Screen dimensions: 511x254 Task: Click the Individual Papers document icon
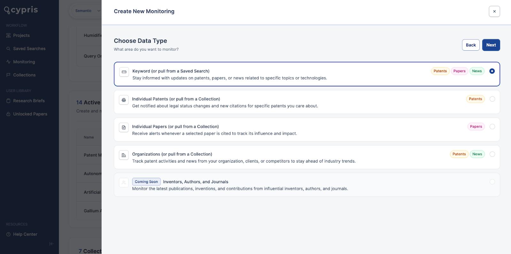(x=124, y=127)
